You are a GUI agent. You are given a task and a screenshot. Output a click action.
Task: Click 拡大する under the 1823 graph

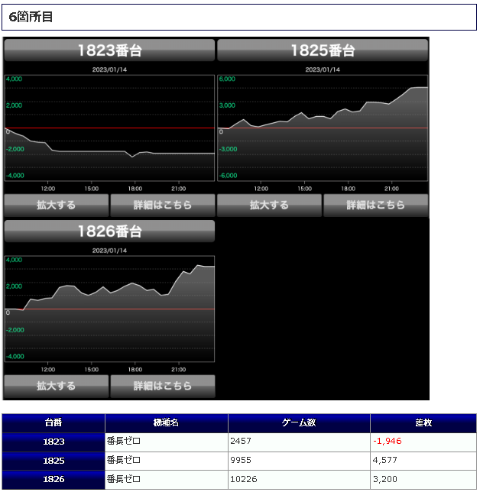pos(57,206)
